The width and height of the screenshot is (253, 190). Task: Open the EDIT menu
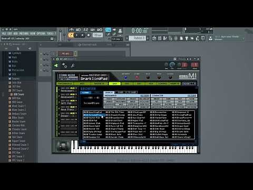pyautogui.click(x=9, y=33)
